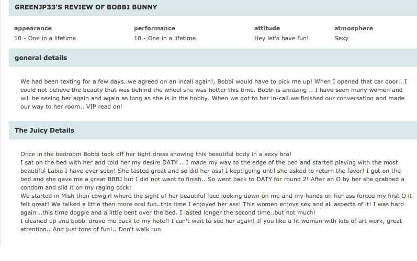Click the "VIP read on!" text

click(x=104, y=106)
